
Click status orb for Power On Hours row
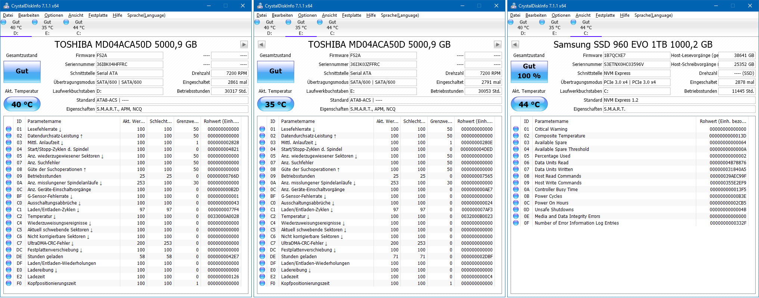coord(516,203)
